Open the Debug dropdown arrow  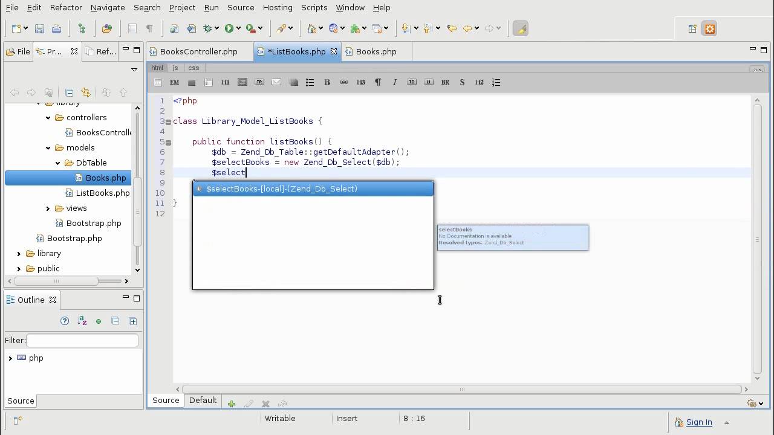pos(217,28)
